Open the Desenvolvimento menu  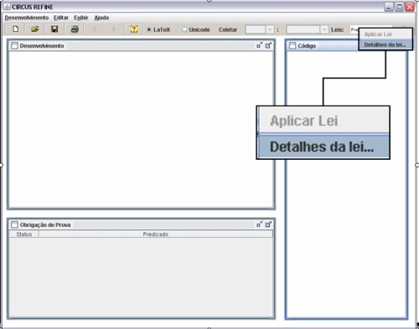[27, 18]
